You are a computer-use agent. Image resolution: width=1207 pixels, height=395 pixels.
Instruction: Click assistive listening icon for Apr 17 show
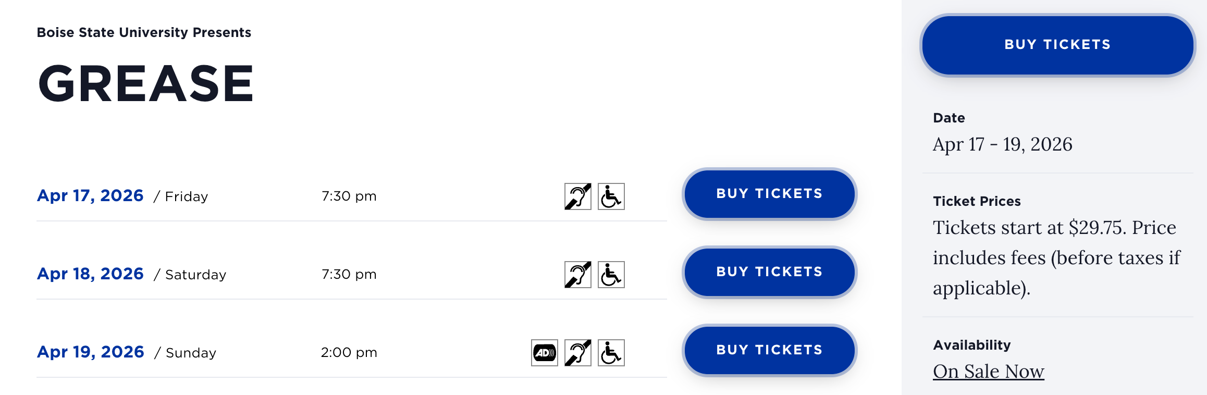[x=577, y=196]
